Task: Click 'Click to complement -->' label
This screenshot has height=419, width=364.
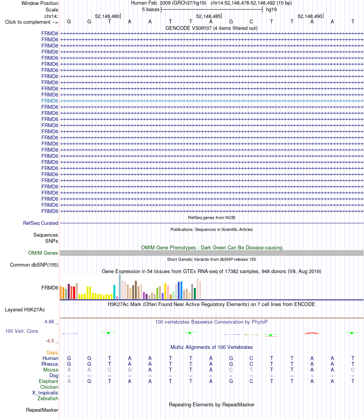Action: click(31, 22)
